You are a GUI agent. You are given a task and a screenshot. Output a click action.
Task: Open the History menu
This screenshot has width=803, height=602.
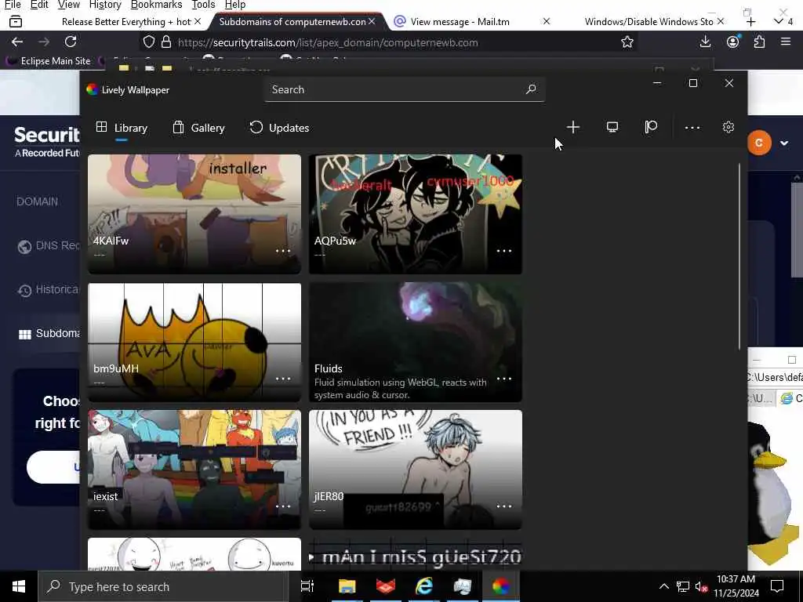[105, 5]
